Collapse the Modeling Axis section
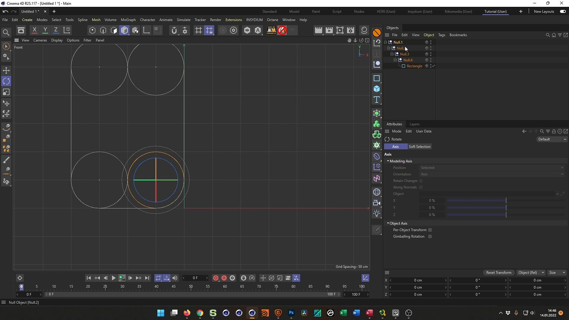The image size is (569, 320). pyautogui.click(x=388, y=161)
